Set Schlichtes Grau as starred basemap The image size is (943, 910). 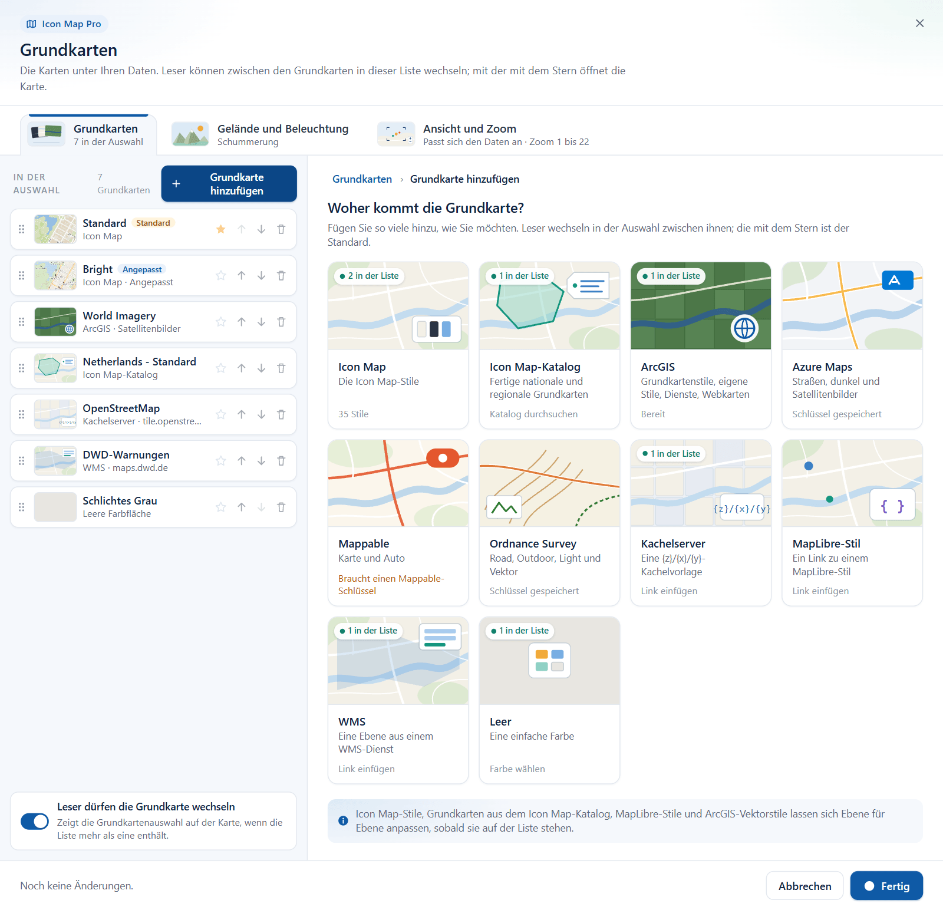click(221, 507)
